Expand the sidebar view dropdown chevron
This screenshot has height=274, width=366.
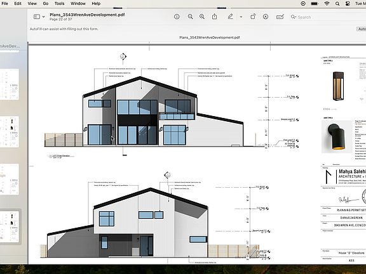44,16
